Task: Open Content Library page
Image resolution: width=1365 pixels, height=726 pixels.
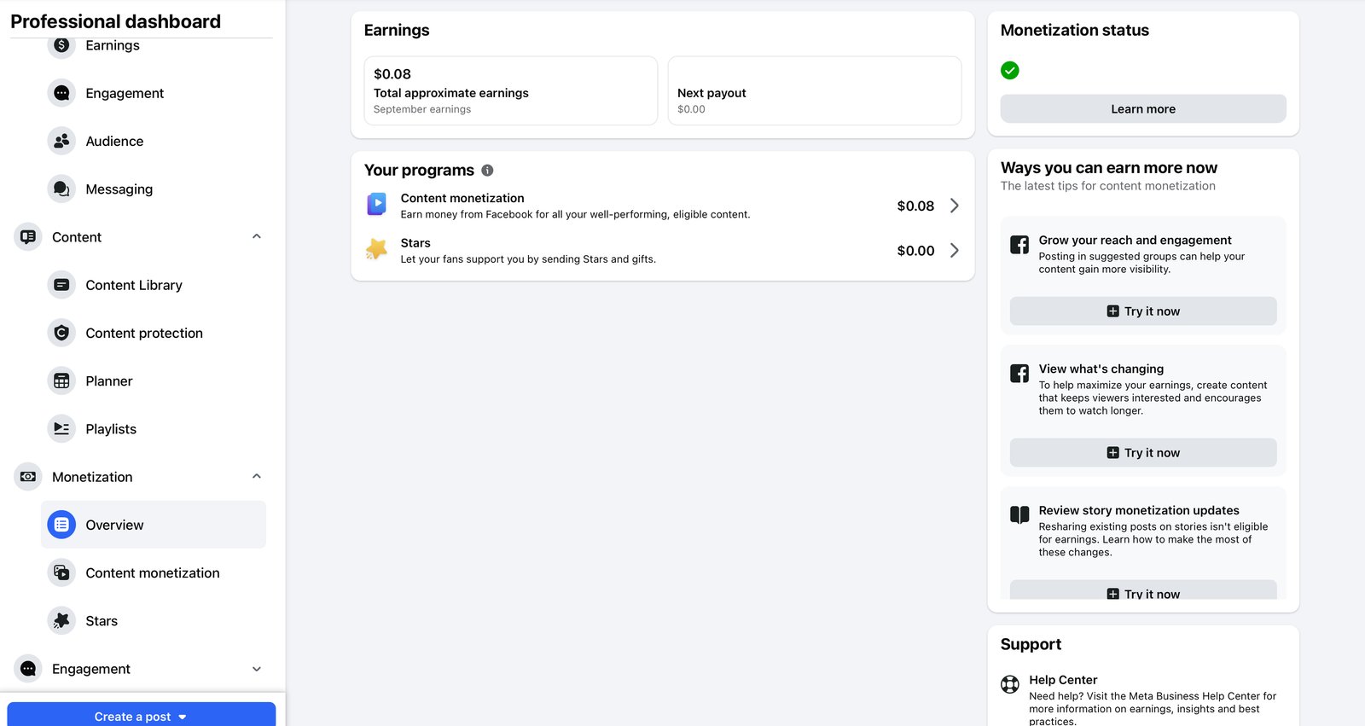Action: point(154,285)
